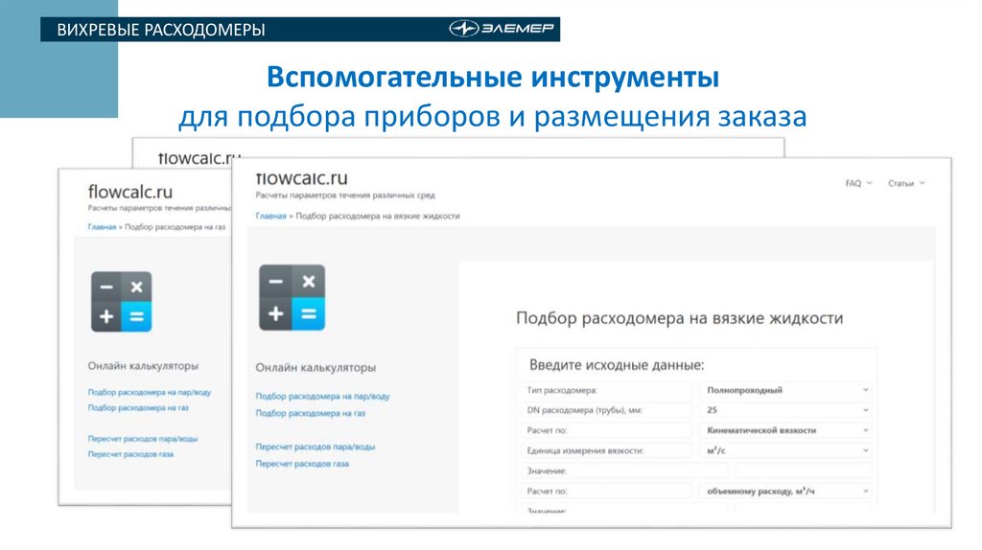Image resolution: width=982 pixels, height=550 pixels.
Task: Click the flowcalc.ru site title in front window
Action: pos(301,178)
